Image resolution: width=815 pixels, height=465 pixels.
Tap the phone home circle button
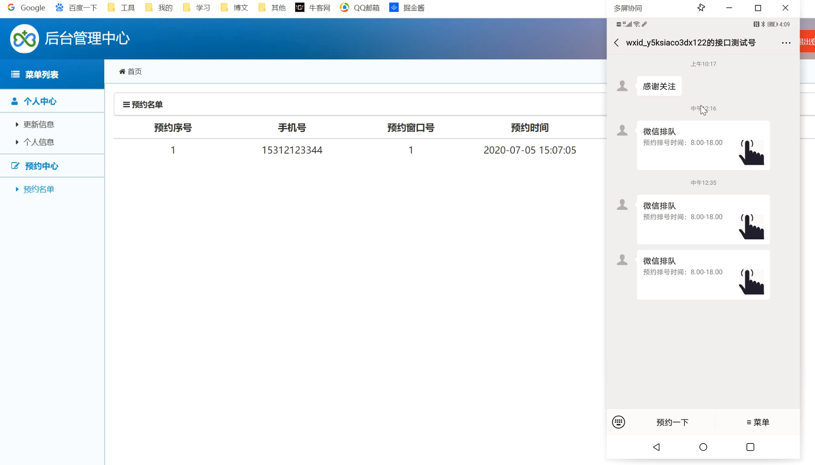click(x=703, y=447)
